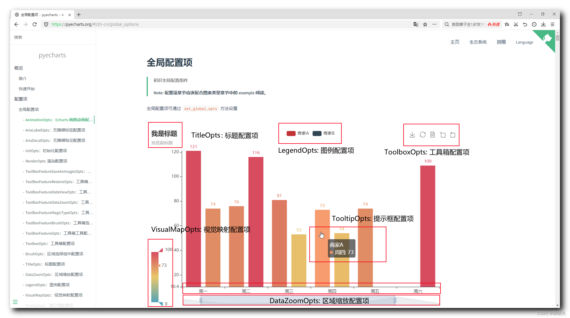This screenshot has height=318, width=570.
Task: Open the skin shirt icon in title bar
Action: click(520, 14)
